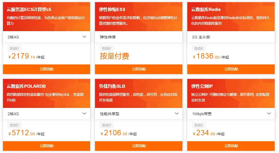Click the 活动价 tag on 弹性公网IP card
This screenshot has height=153, width=279.
point(199,125)
